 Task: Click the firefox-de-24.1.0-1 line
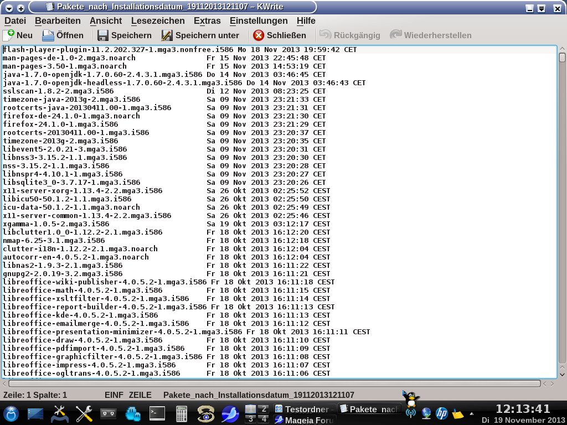pyautogui.click(x=164, y=116)
